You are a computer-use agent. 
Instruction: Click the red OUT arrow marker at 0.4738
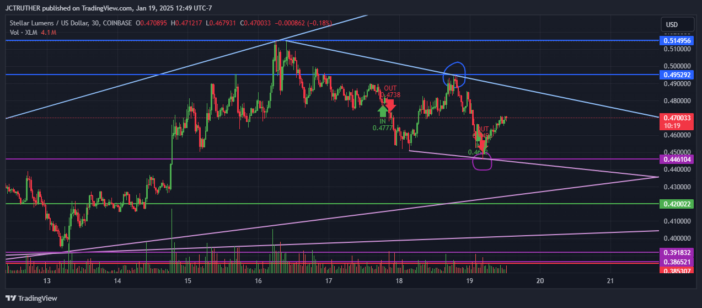[390, 105]
